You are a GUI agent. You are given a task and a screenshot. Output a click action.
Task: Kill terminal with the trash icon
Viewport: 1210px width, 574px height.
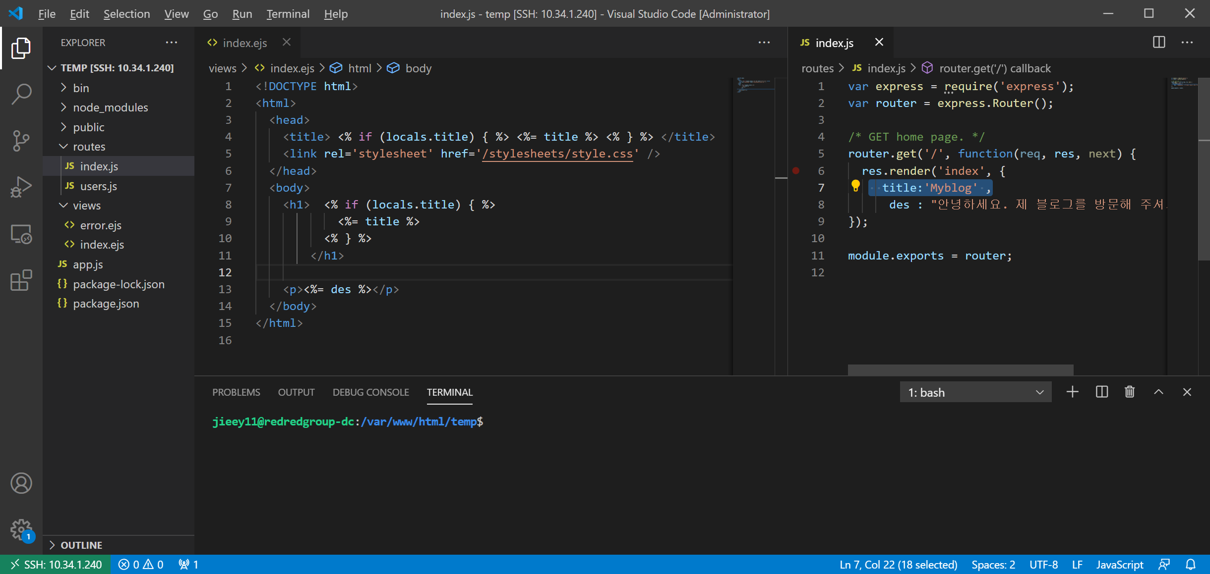pyautogui.click(x=1130, y=392)
